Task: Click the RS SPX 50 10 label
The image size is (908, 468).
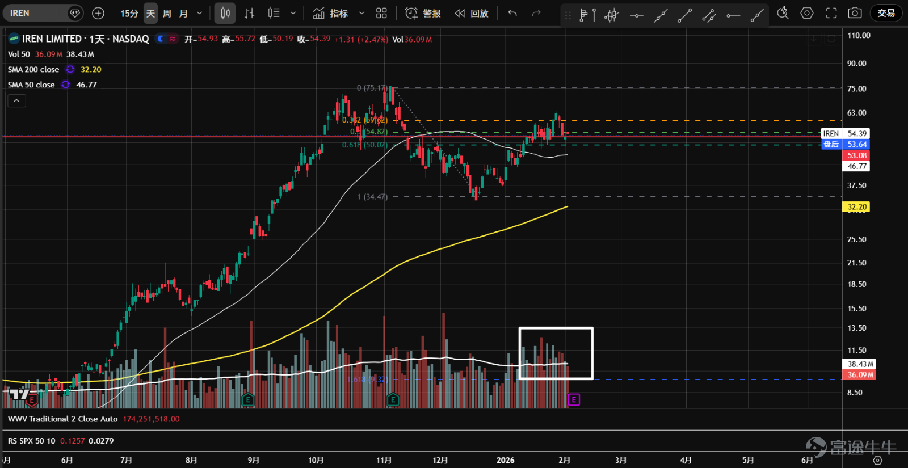Action: pos(32,440)
